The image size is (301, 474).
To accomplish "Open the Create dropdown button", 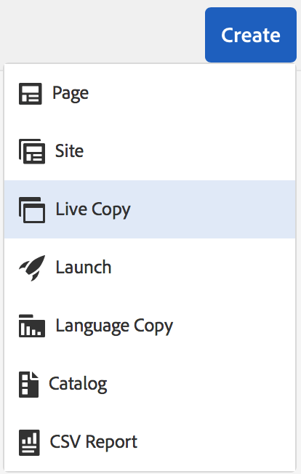I will coord(251,35).
